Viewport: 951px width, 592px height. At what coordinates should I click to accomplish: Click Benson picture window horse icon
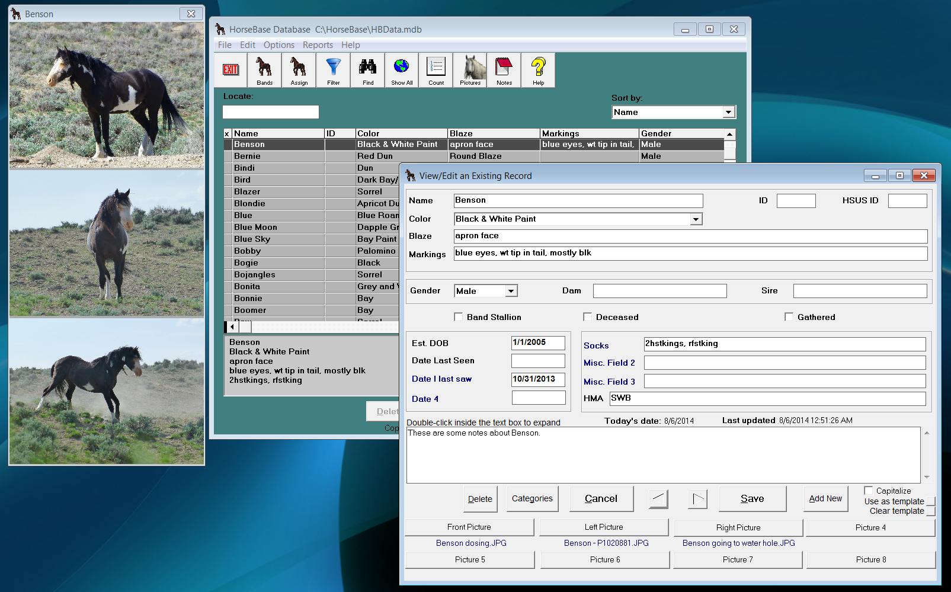tap(16, 14)
